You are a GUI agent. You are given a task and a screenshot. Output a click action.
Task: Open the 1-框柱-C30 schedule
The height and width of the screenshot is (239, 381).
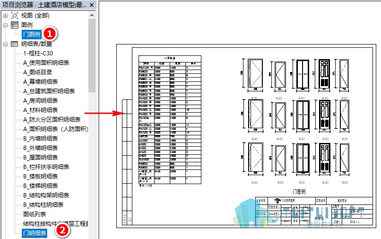[38, 53]
